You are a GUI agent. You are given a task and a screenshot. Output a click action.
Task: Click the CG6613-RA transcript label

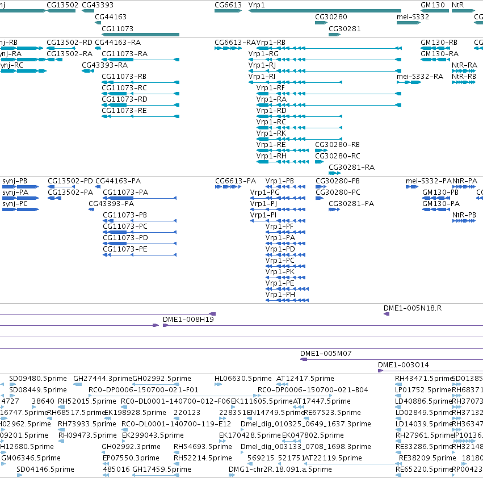[236, 42]
